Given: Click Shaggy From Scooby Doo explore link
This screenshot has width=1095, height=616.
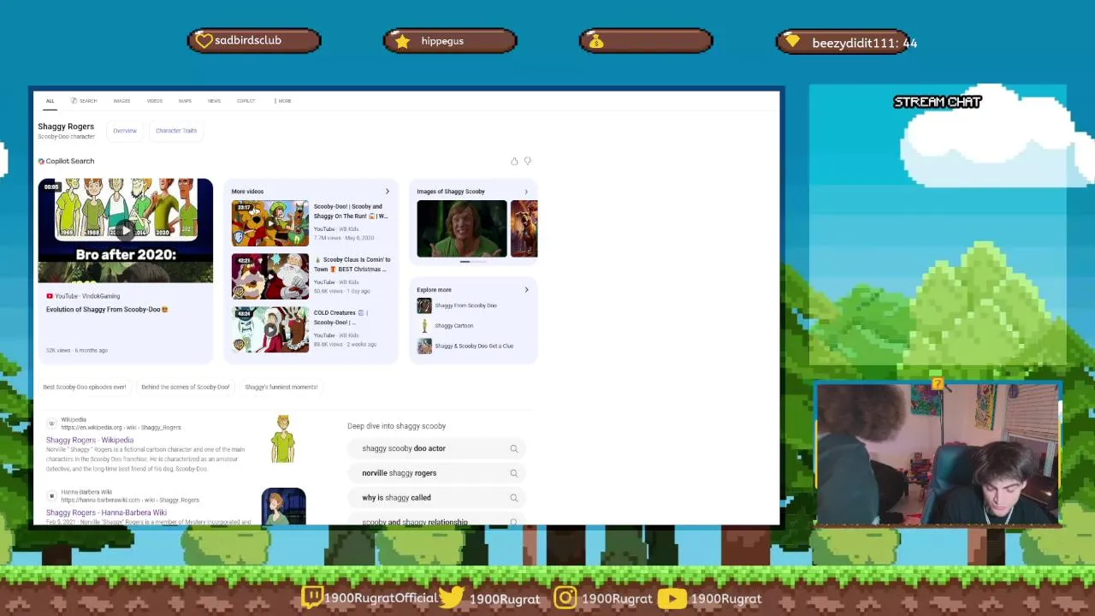Looking at the screenshot, I should click(465, 305).
